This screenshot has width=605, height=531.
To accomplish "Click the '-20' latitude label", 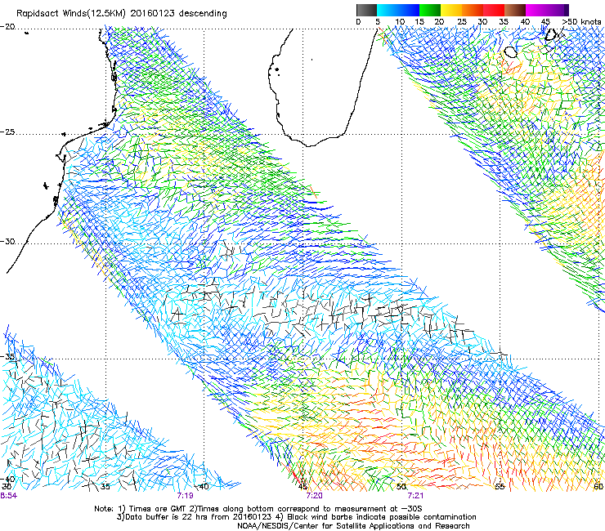I will click(x=7, y=27).
